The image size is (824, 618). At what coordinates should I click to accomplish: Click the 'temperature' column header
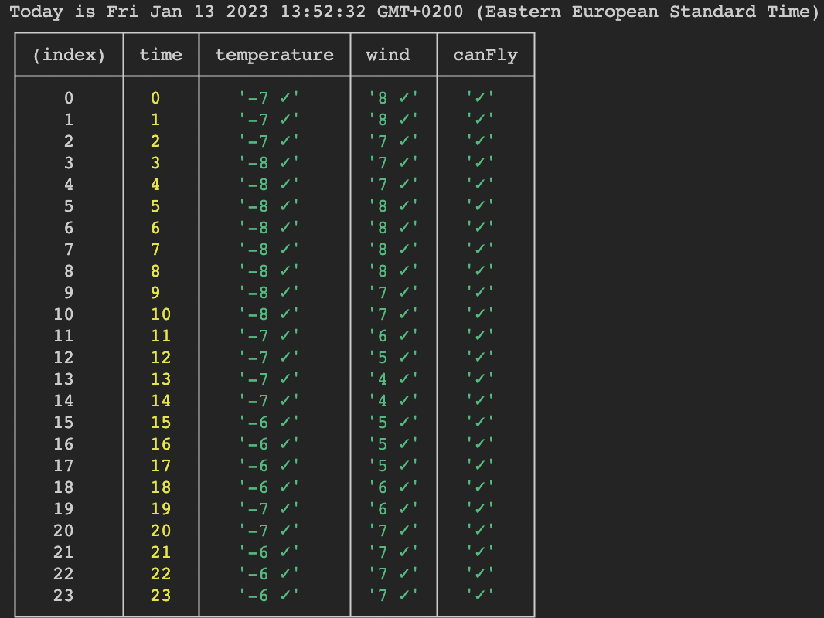point(274,55)
